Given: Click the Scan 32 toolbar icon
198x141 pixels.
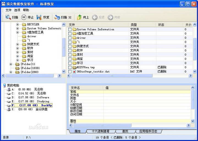Looking at the screenshot, I should click(x=57, y=17).
